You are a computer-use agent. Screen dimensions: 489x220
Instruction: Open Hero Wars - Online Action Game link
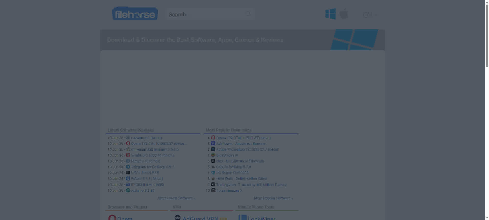(x=242, y=179)
